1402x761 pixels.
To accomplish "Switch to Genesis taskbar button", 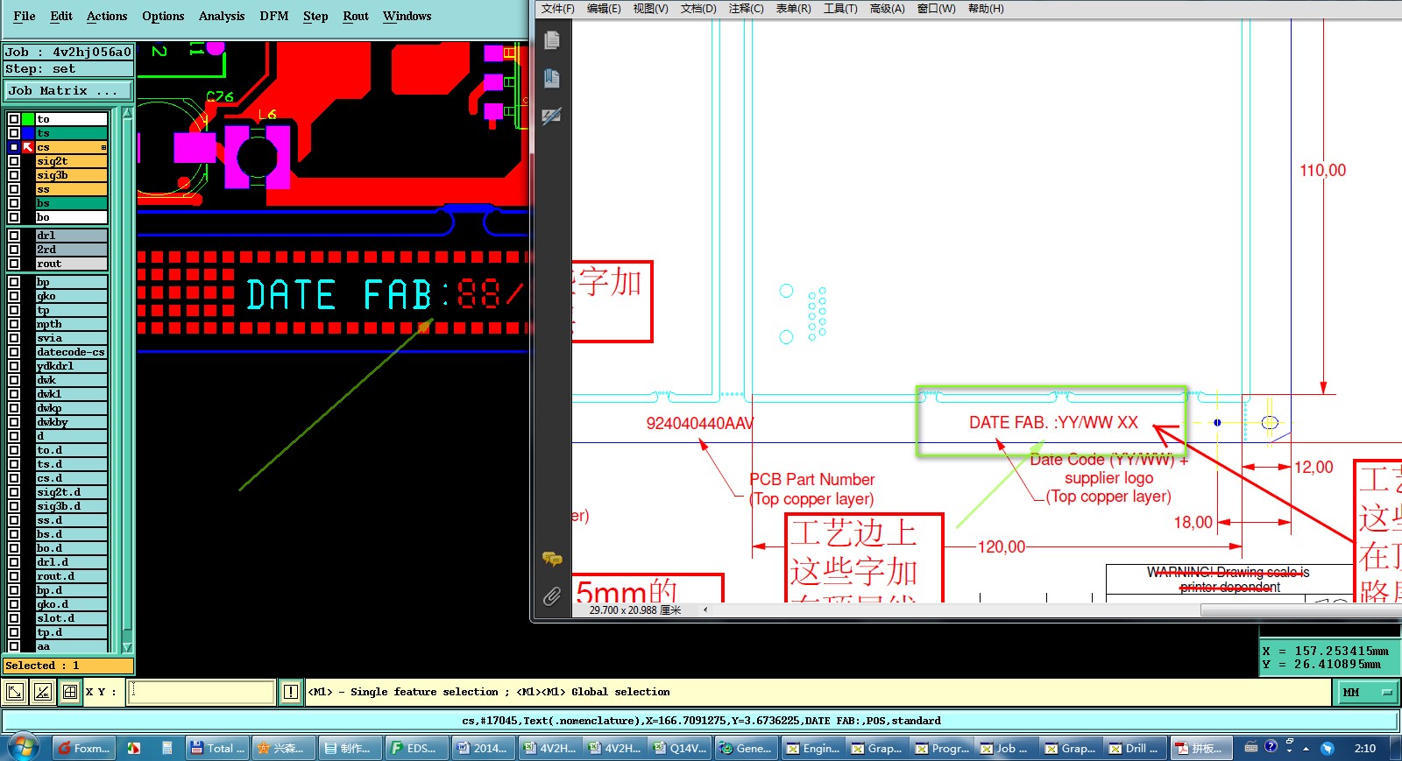I will [746, 748].
